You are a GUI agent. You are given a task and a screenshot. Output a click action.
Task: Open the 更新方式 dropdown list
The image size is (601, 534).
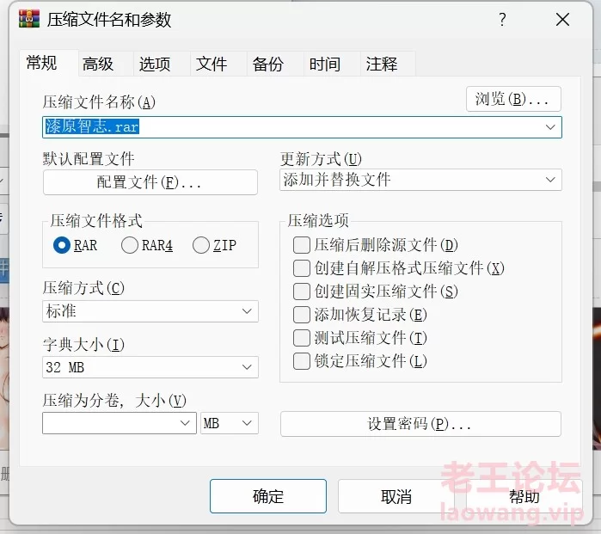(420, 180)
